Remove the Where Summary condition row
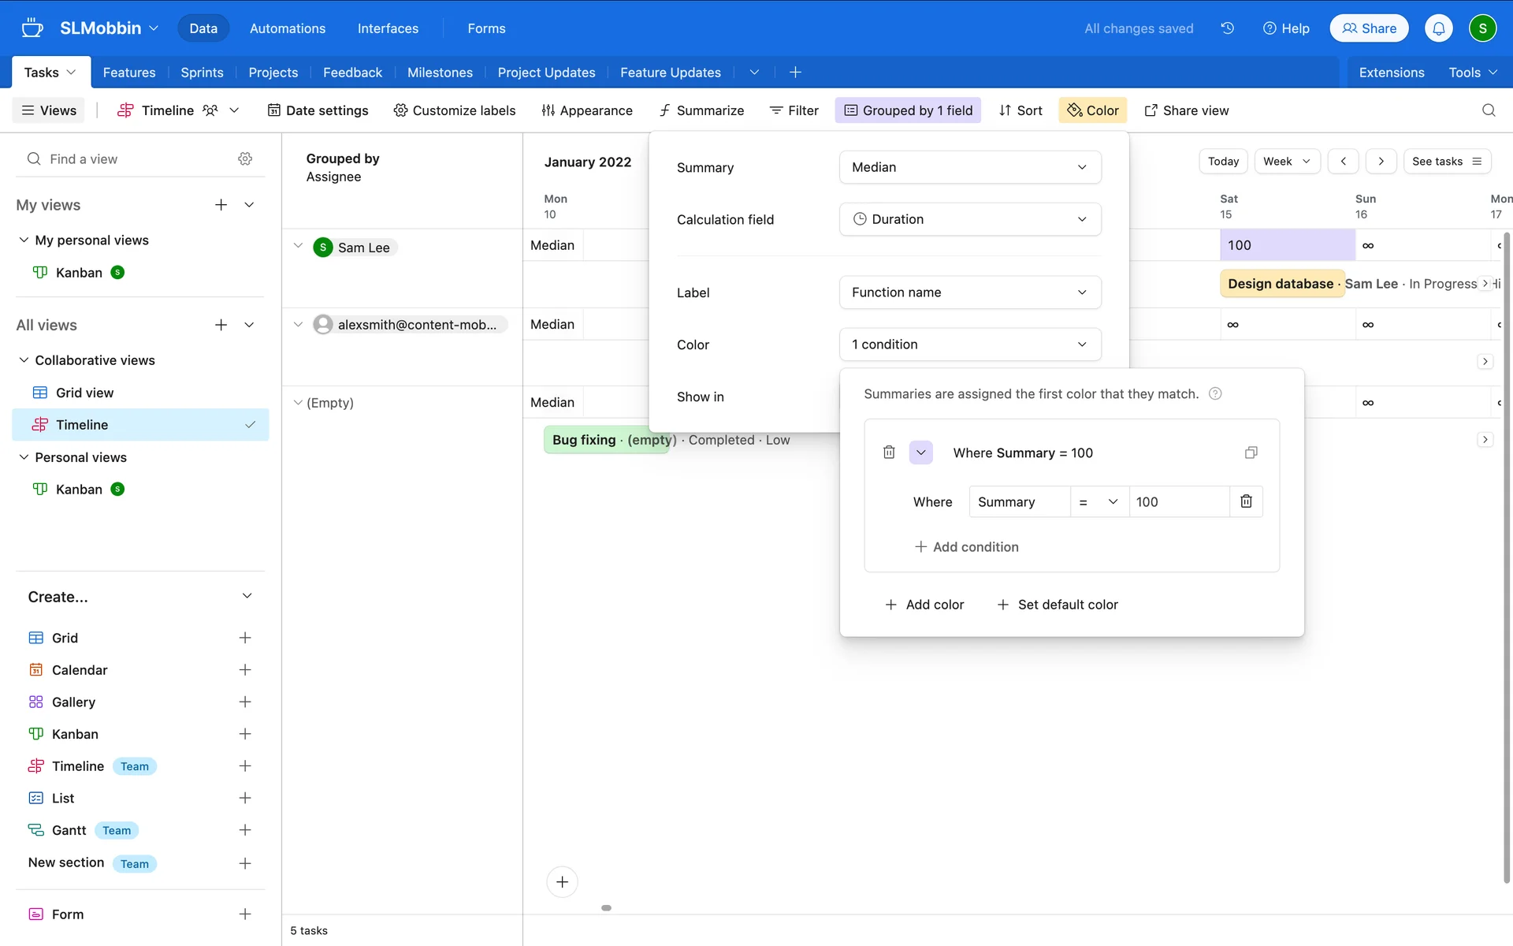The height and width of the screenshot is (946, 1513). click(x=1246, y=501)
